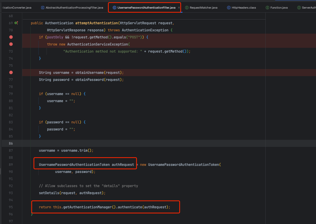Click interface icon on the ServerAuth tab
The image size is (316, 224).
299,8
